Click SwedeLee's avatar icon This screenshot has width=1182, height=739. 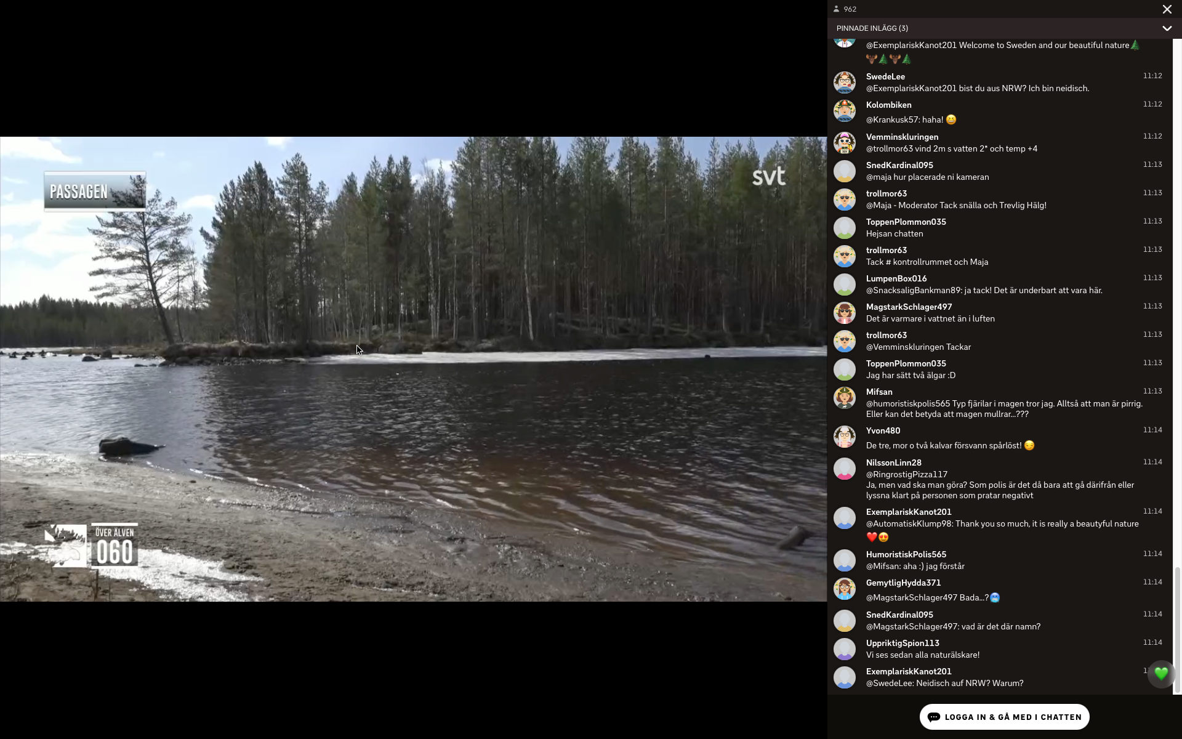tap(845, 83)
